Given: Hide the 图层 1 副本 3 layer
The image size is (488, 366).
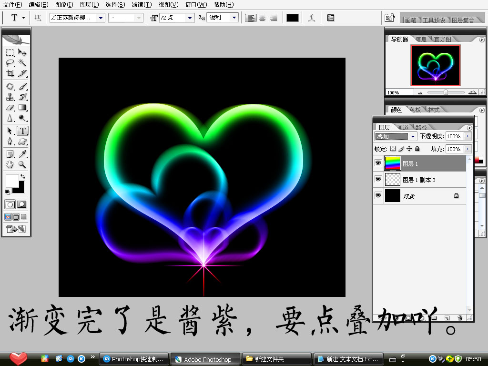Looking at the screenshot, I should coord(378,179).
